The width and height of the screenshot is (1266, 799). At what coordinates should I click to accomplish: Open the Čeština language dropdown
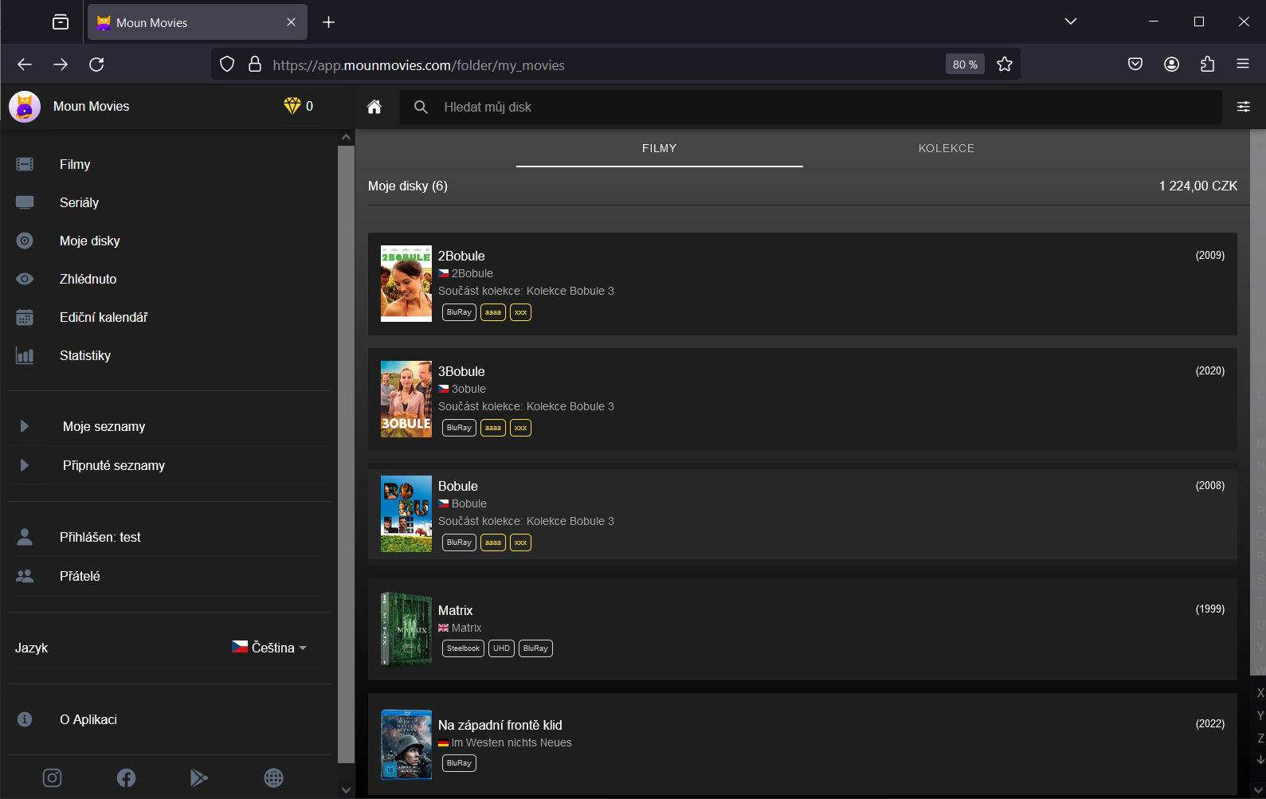(x=269, y=648)
